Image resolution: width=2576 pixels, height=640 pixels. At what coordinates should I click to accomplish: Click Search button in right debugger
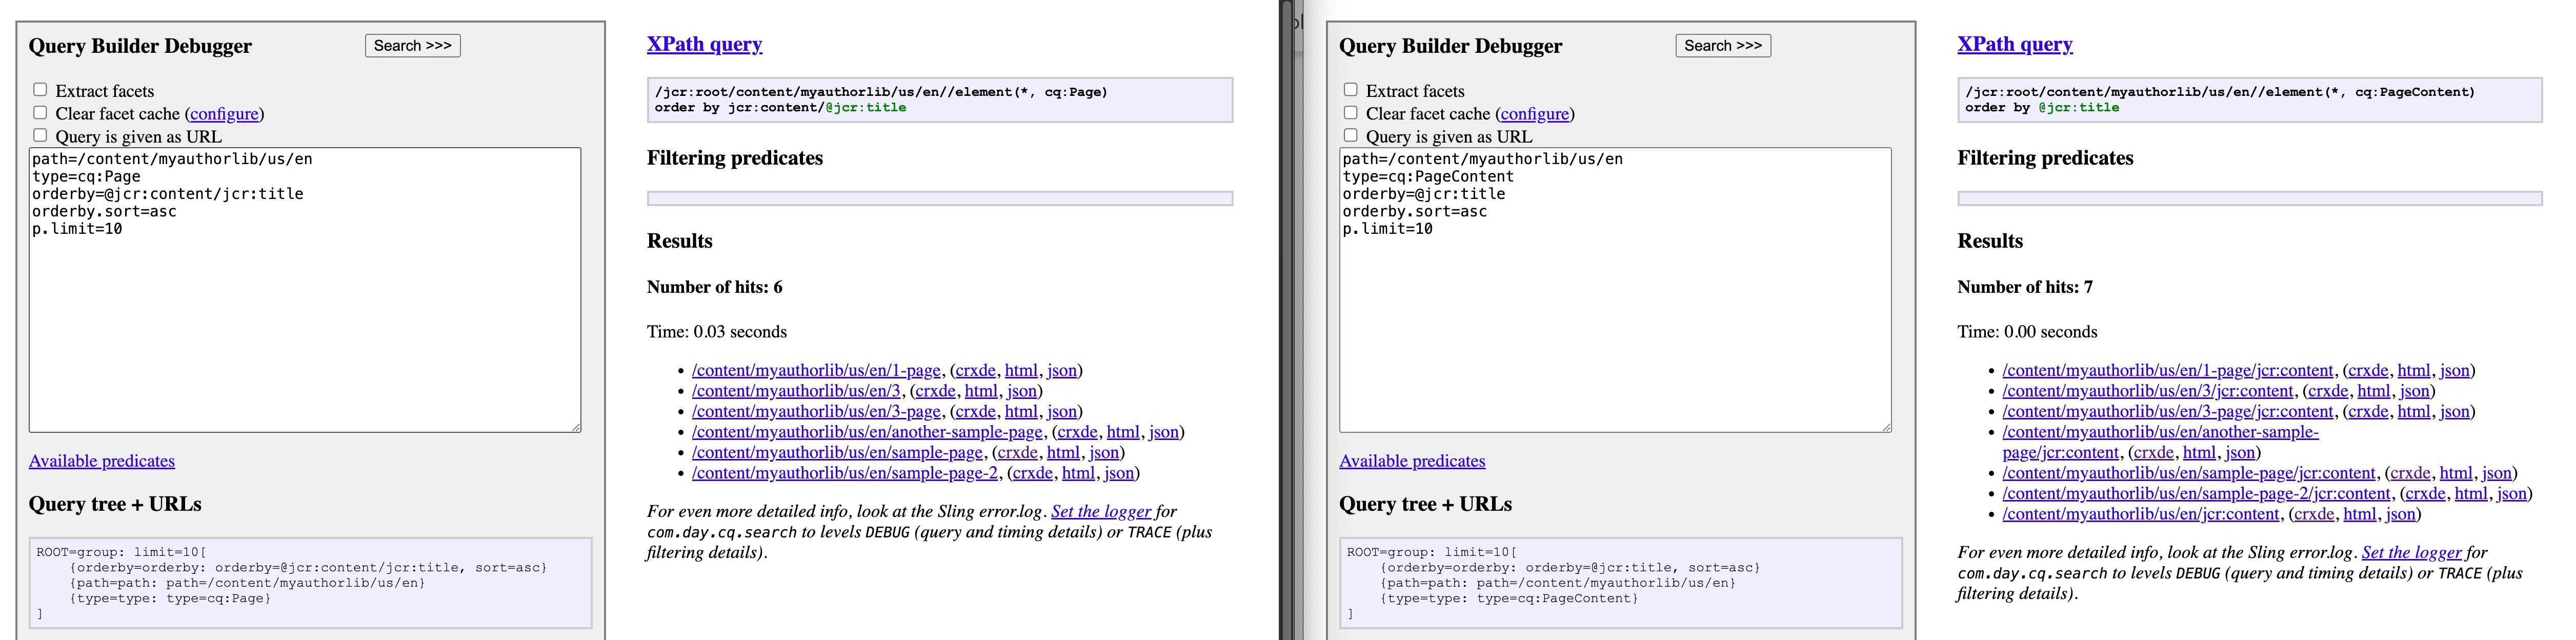1722,46
